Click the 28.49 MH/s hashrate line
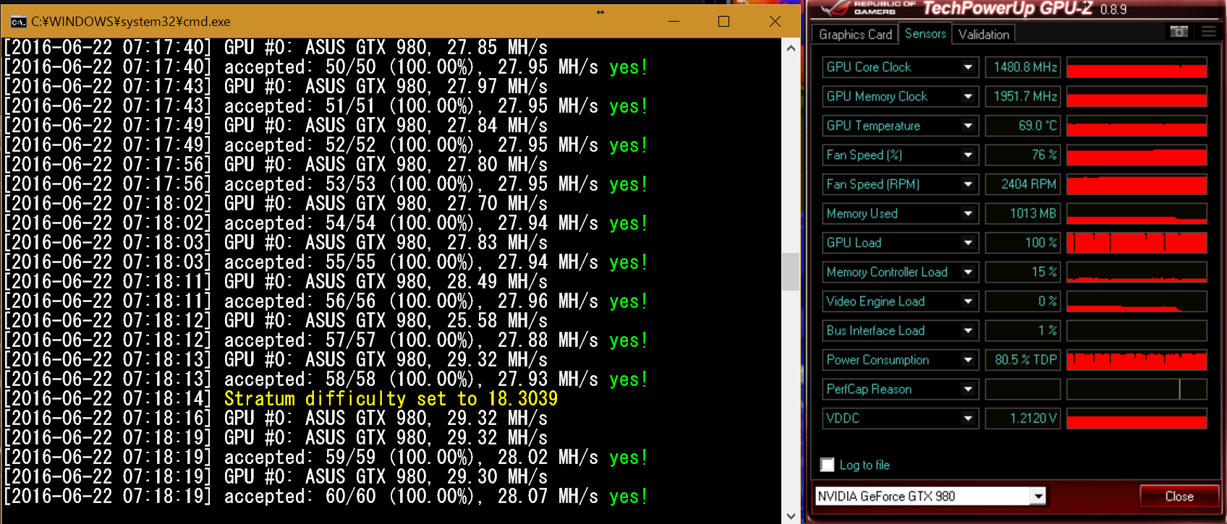The height and width of the screenshot is (524, 1227). tap(276, 282)
